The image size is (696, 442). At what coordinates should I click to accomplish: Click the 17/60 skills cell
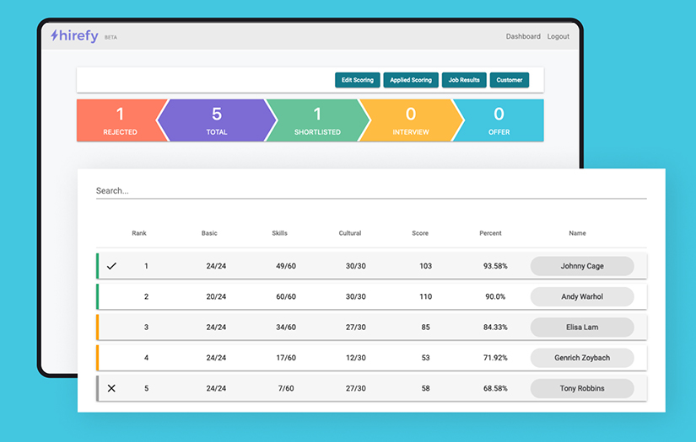point(286,358)
